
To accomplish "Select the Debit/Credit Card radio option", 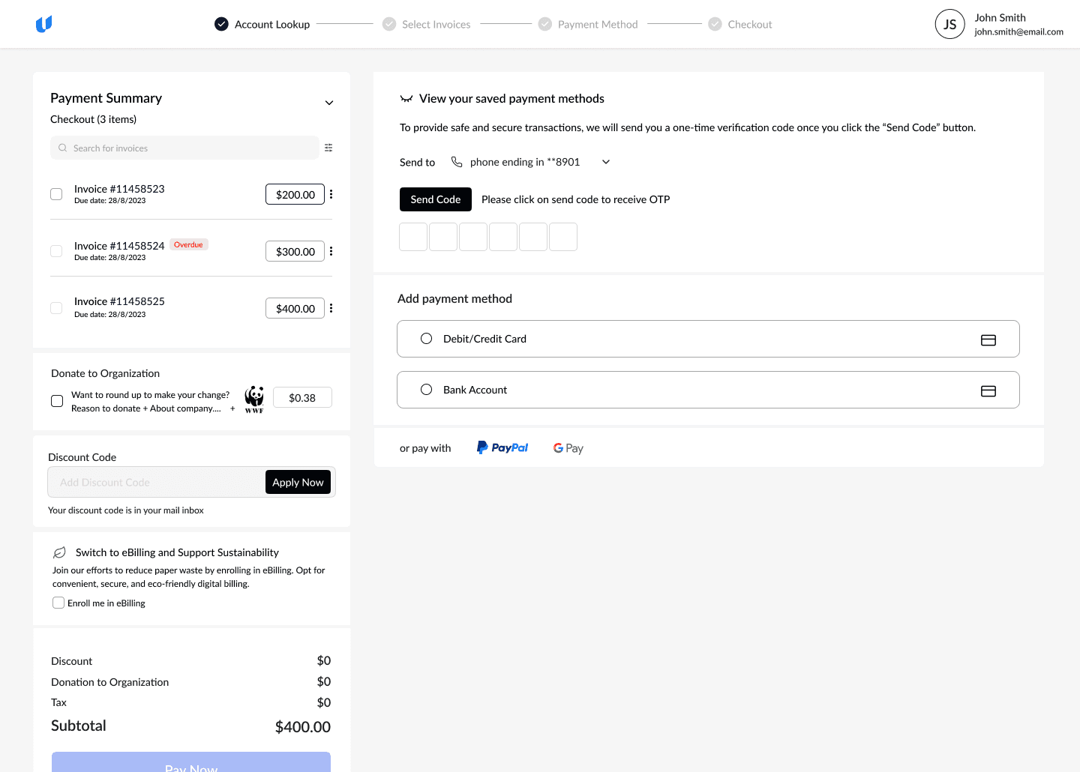I will [427, 339].
